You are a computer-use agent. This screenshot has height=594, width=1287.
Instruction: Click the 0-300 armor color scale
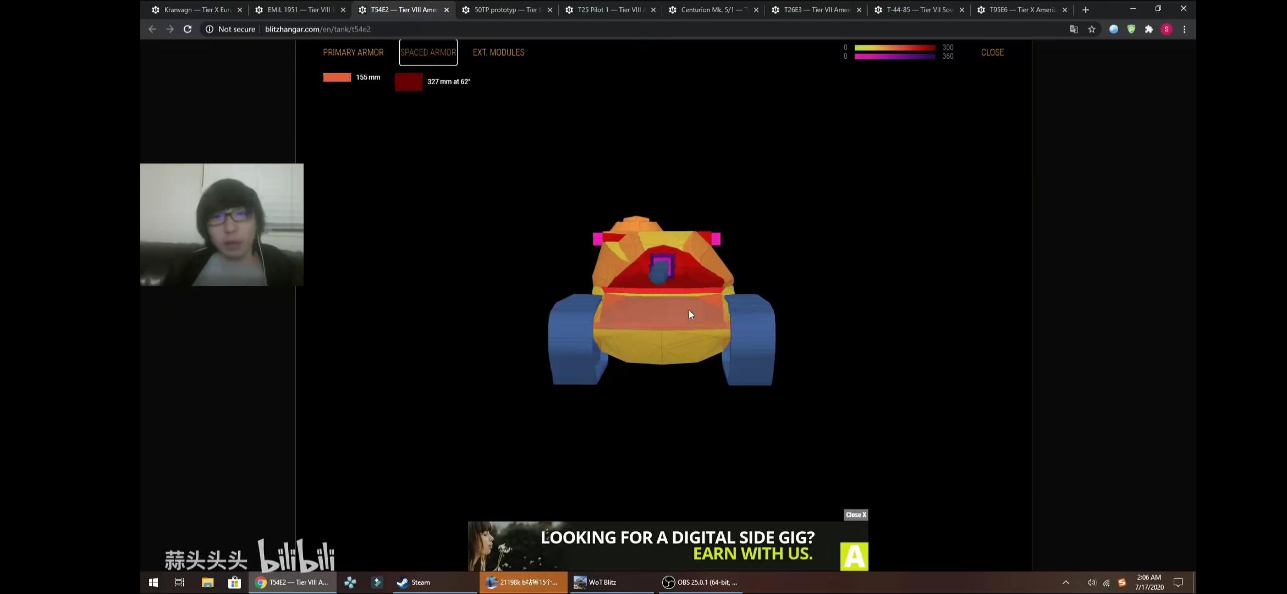coord(895,48)
